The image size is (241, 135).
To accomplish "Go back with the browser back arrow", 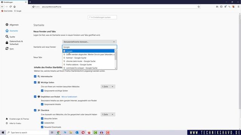I will [2, 7].
